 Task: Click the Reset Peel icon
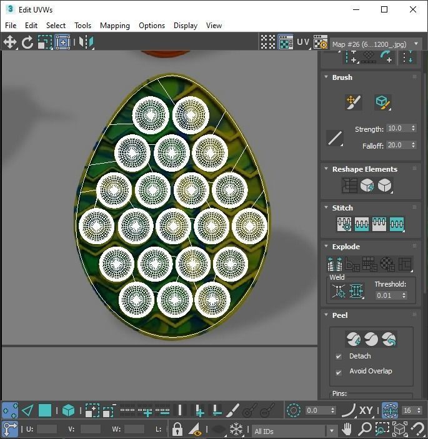389,339
